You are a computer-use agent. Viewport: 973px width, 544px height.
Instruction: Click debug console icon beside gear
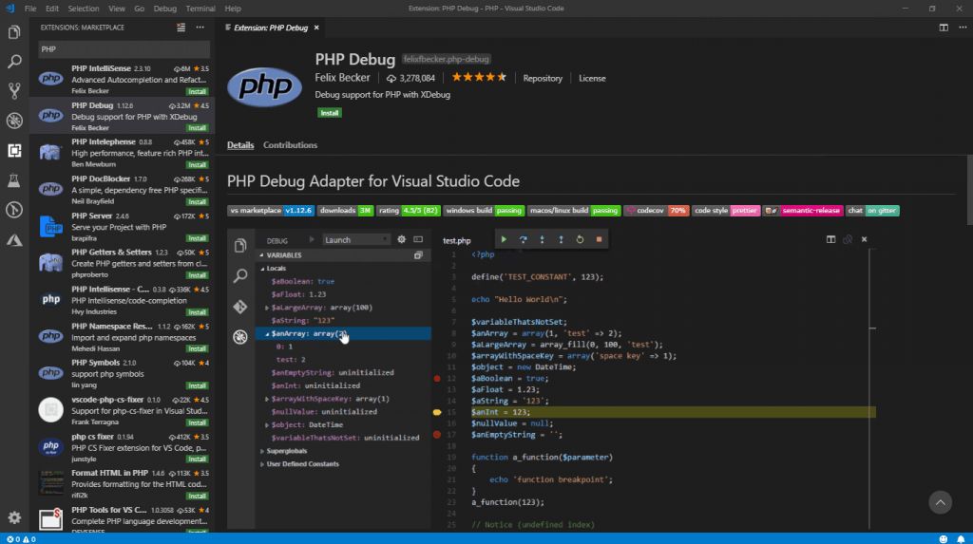418,239
